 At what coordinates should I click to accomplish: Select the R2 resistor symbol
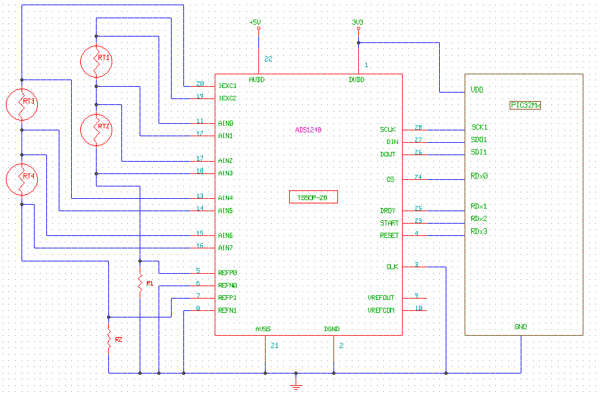pyautogui.click(x=109, y=339)
